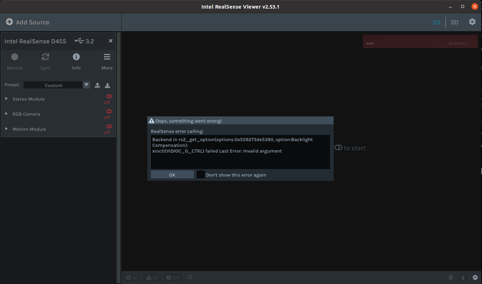Viewport: 482px width, 284px height.
Task: Open the log search icon
Action: pyautogui.click(x=190, y=277)
